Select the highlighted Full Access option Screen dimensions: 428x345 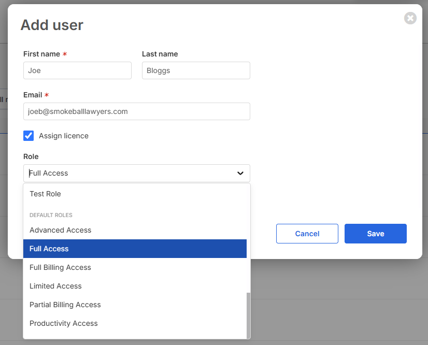tap(135, 249)
